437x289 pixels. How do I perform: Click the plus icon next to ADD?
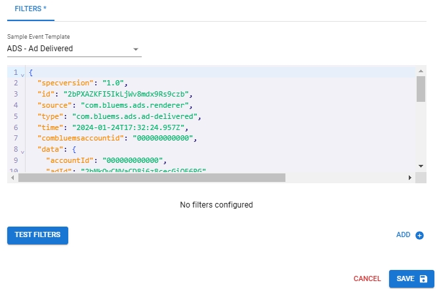click(420, 235)
